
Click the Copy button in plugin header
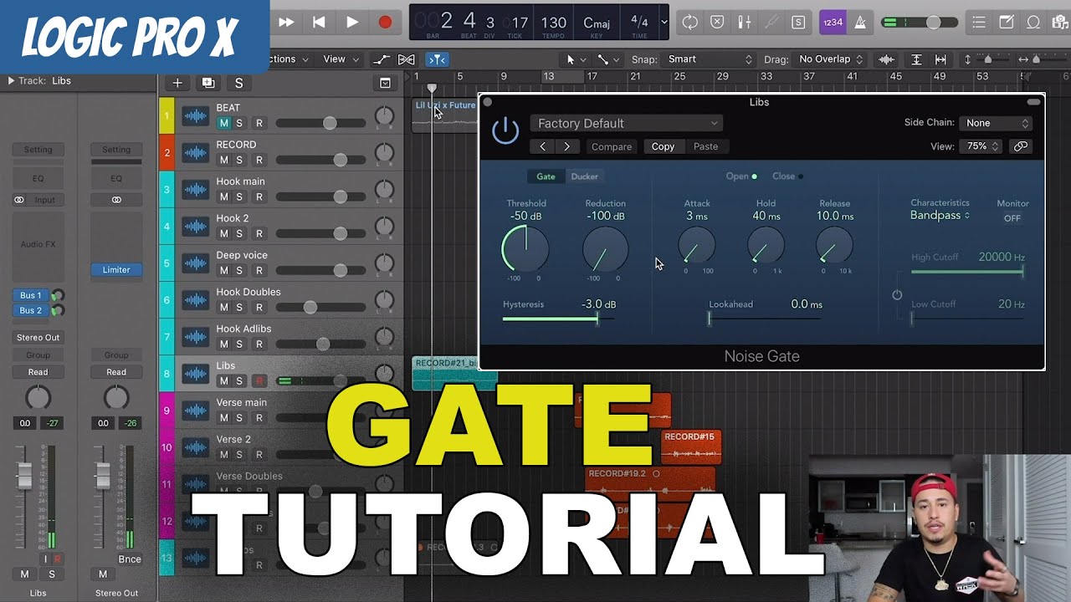point(663,146)
